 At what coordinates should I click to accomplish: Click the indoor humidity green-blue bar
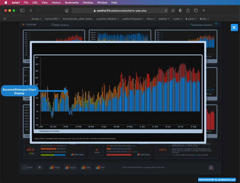click(x=53, y=155)
